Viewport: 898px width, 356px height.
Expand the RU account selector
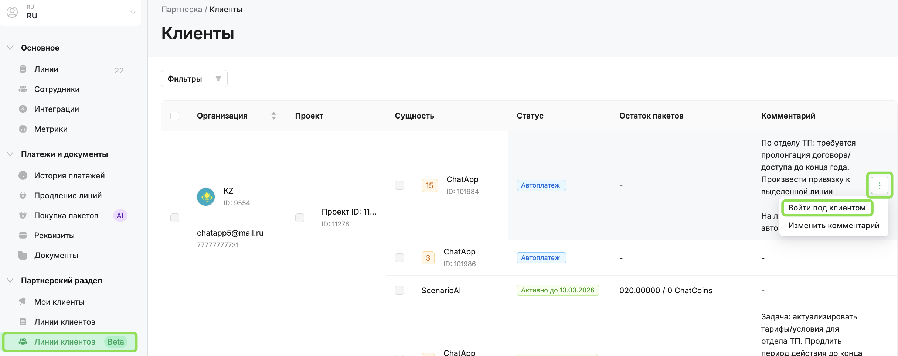click(x=133, y=12)
